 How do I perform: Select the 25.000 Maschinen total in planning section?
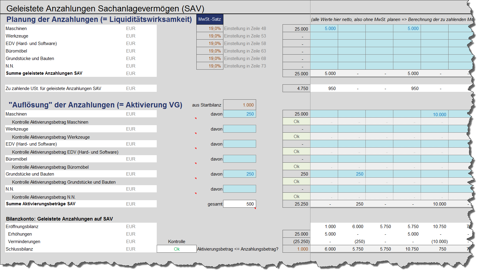[x=296, y=29]
